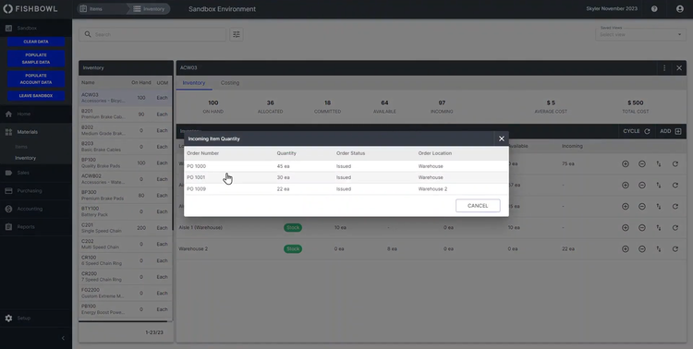Cycle count the 75 ea incoming row
The image size is (693, 349).
point(675,164)
